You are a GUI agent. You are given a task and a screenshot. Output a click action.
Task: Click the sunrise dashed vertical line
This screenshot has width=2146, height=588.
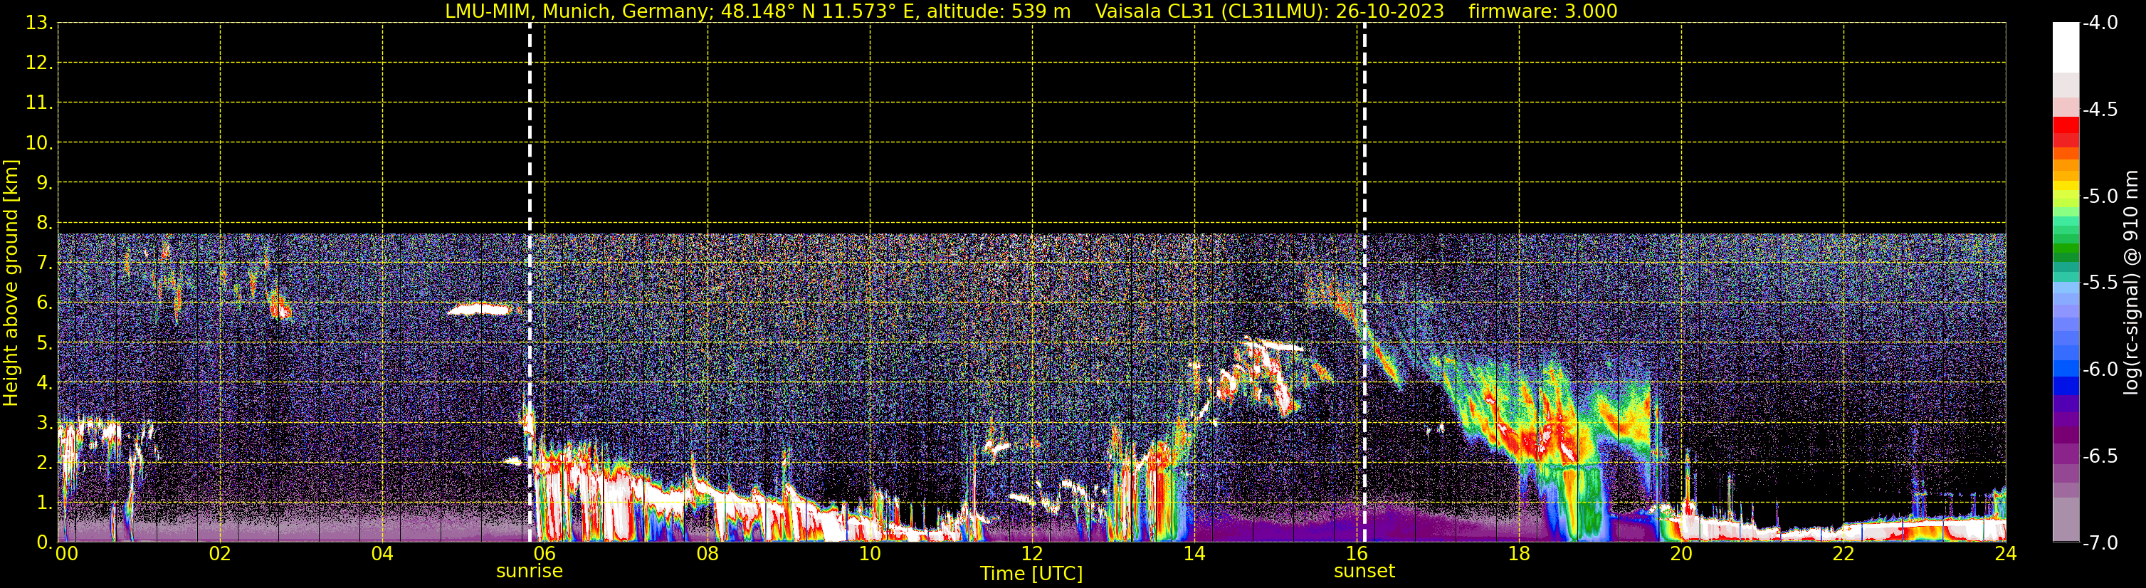point(530,283)
